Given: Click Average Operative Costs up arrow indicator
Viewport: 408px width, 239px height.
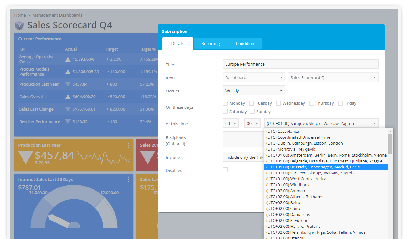Looking at the screenshot, I should click(x=68, y=59).
